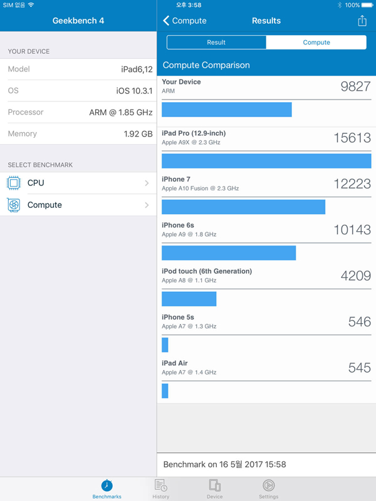This screenshot has width=376, height=501.
Task: Expand Compute benchmark row chevron
Action: 147,205
